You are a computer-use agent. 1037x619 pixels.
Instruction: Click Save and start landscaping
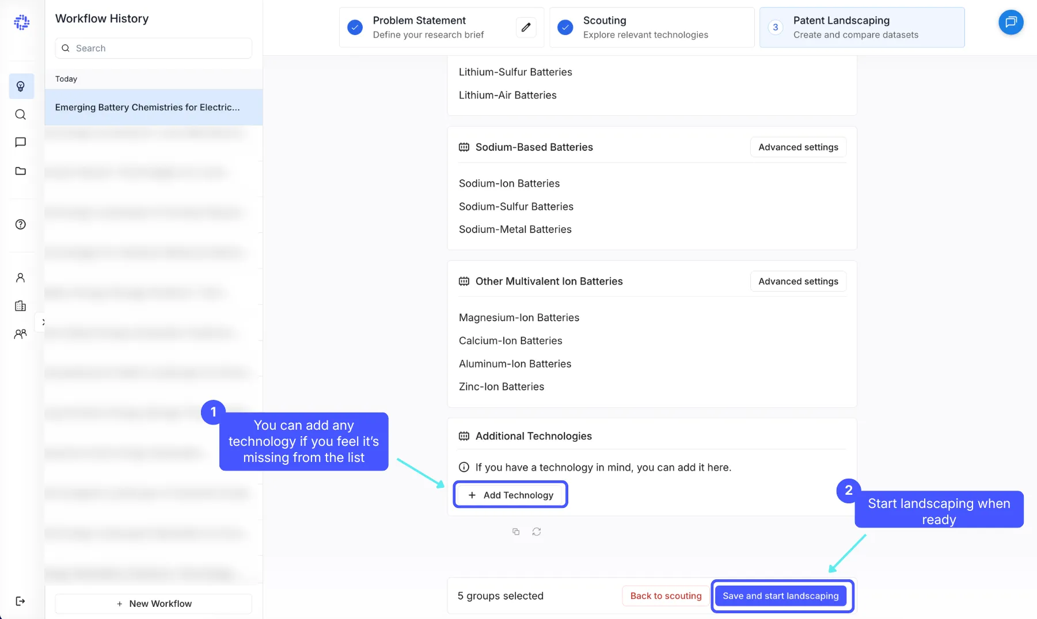pyautogui.click(x=781, y=596)
